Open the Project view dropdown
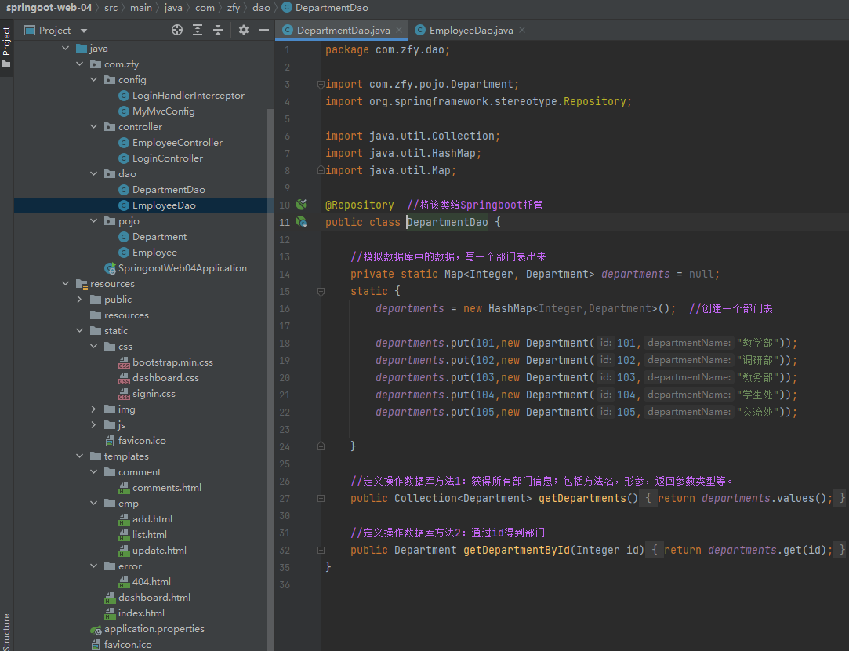 tap(84, 31)
